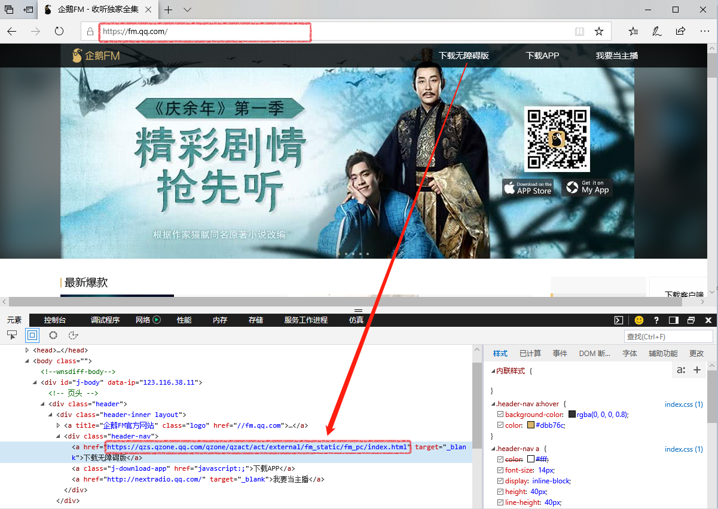718x509 pixels.
Task: Open the feedback smiley face icon
Action: click(639, 320)
